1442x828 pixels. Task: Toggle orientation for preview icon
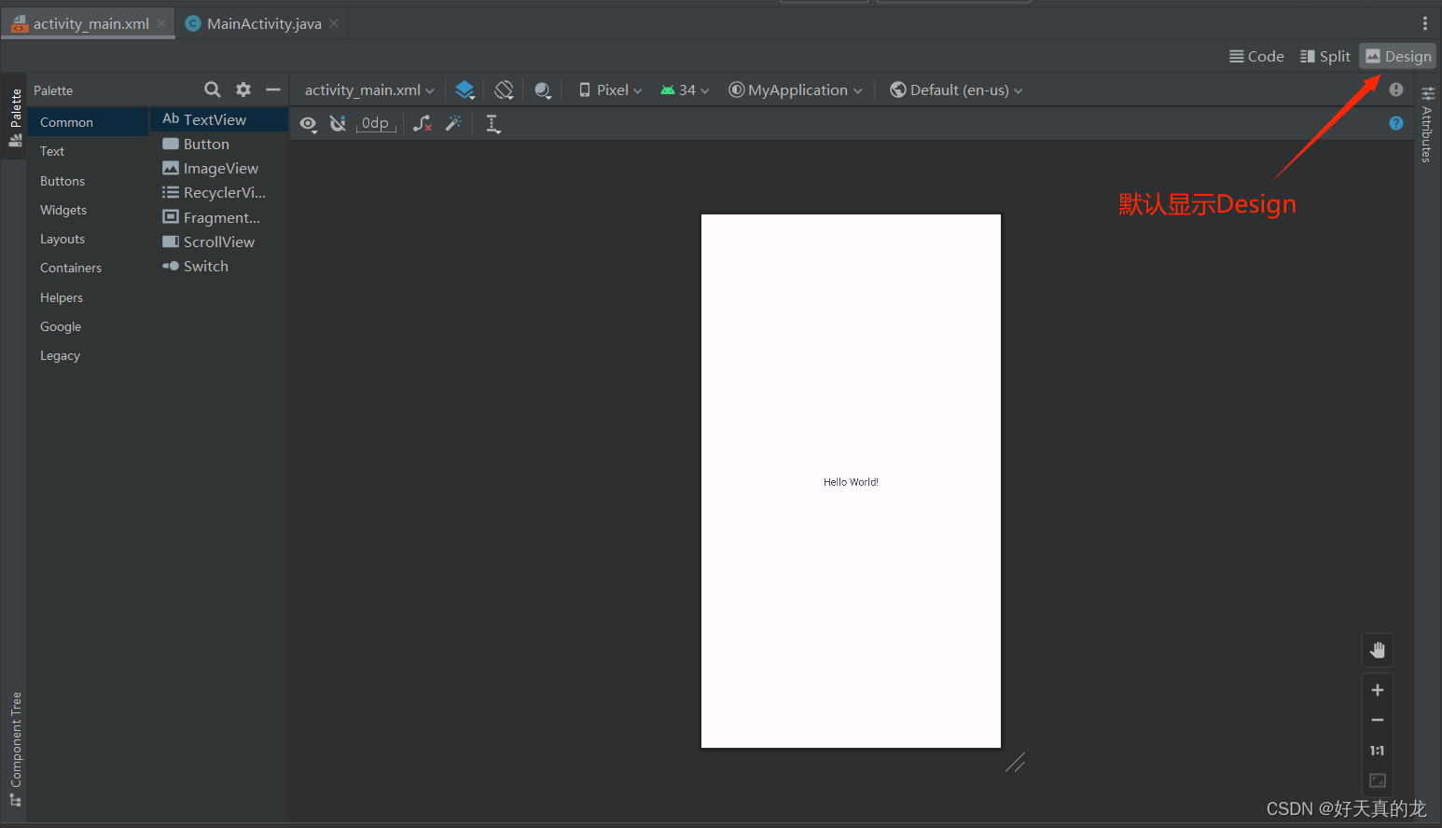pos(504,90)
